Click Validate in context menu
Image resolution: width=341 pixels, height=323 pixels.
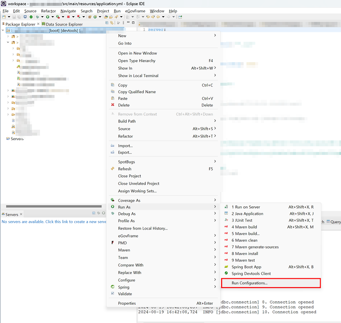163,294
